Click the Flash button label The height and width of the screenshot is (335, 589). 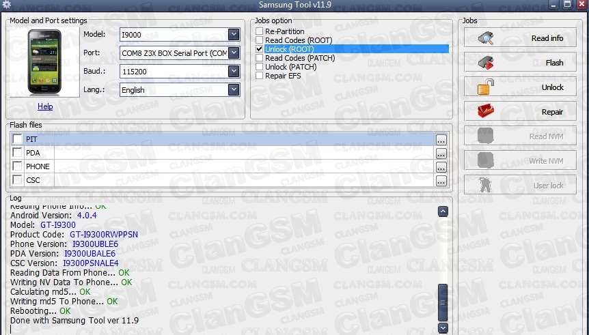[554, 63]
